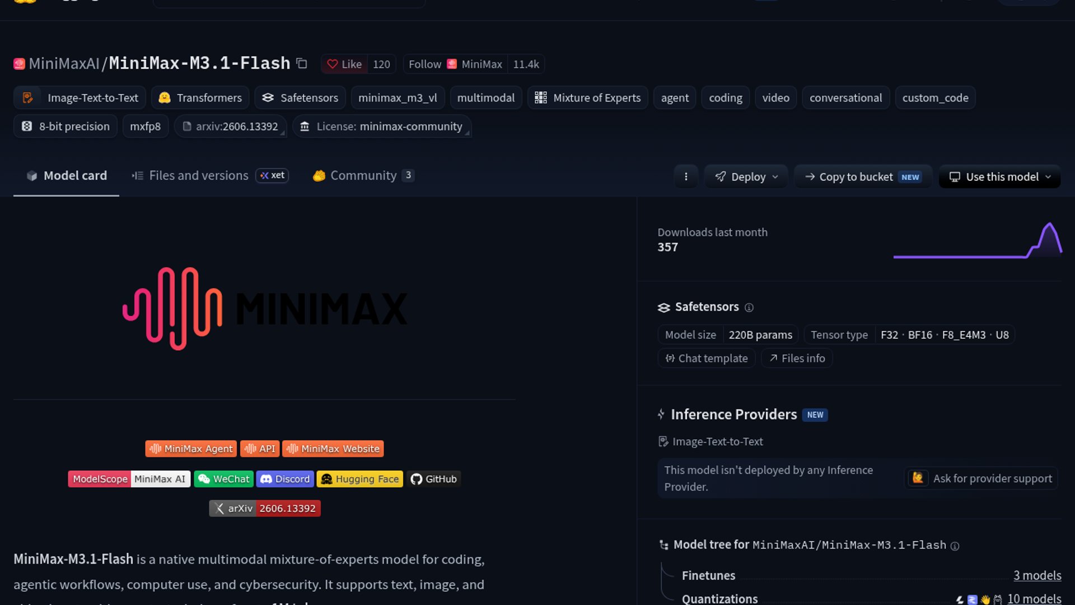Open the Chat template button

(x=707, y=358)
